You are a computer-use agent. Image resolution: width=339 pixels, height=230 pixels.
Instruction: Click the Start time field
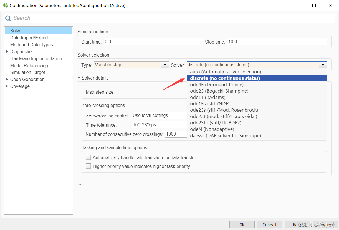tap(153, 42)
